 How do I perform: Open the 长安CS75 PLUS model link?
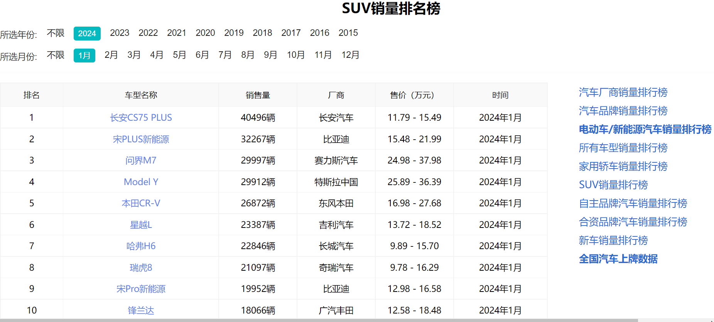[141, 118]
